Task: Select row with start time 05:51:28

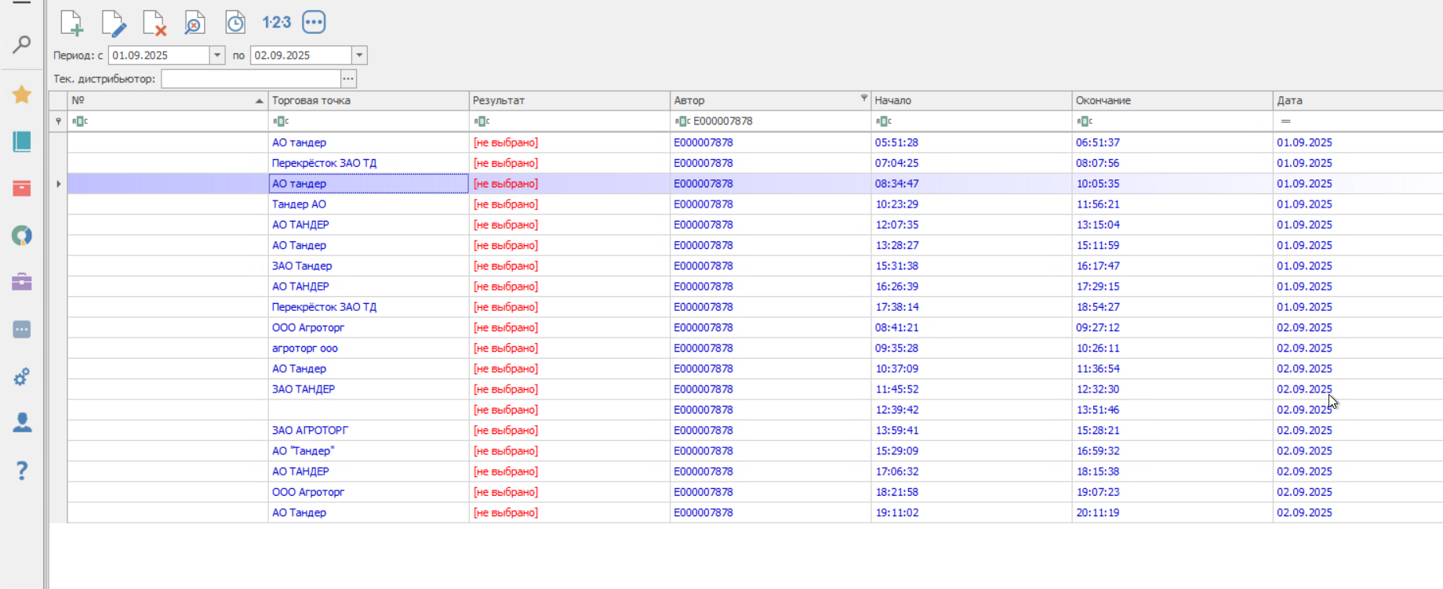Action: point(754,143)
